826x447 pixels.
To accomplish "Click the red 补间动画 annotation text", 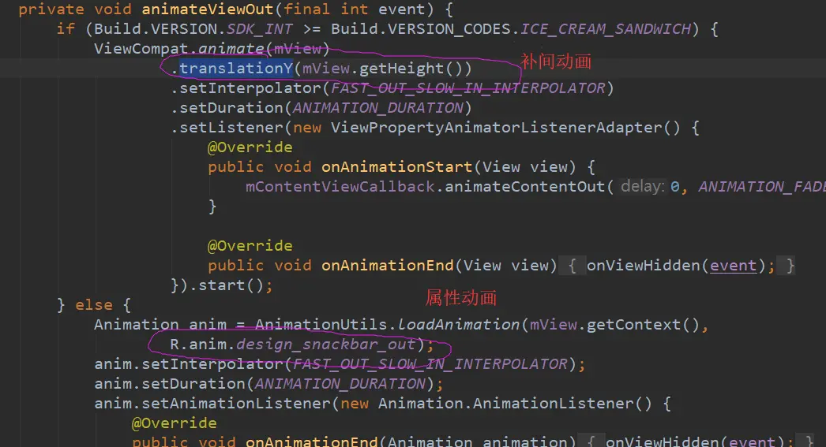I will 556,61.
